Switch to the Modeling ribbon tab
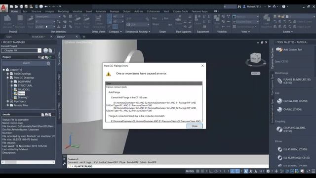Image resolution: width=316 pixels, height=178 pixels. [63, 11]
